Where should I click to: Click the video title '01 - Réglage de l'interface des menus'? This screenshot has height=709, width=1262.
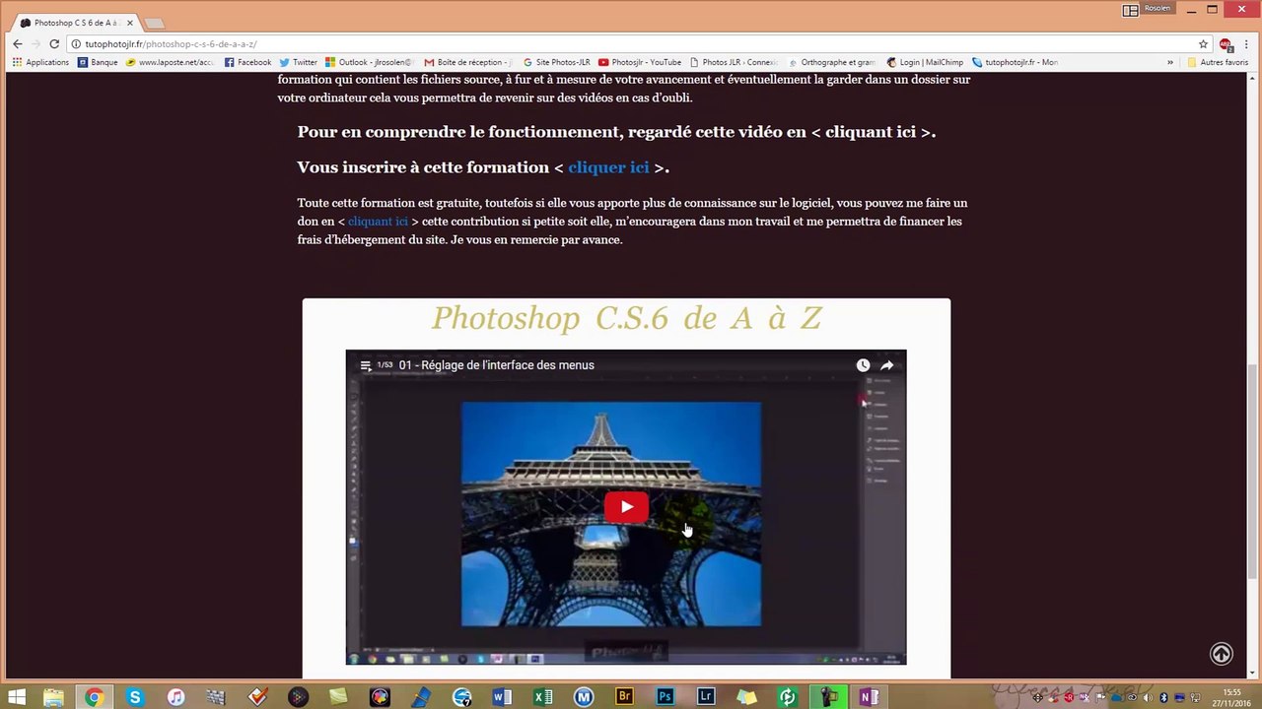pyautogui.click(x=496, y=365)
